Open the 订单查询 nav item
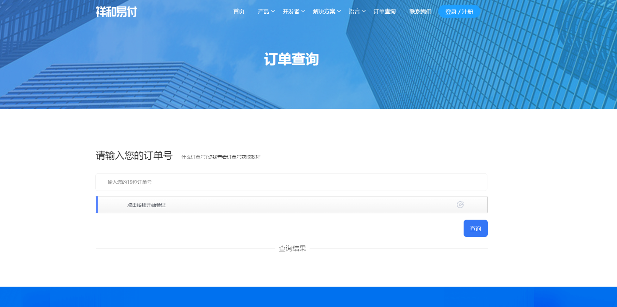The width and height of the screenshot is (617, 307). (385, 12)
